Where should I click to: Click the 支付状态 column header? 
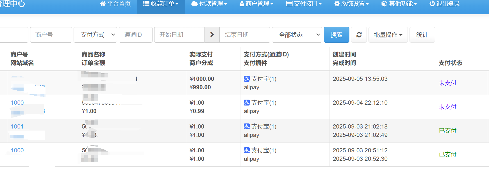click(x=450, y=63)
